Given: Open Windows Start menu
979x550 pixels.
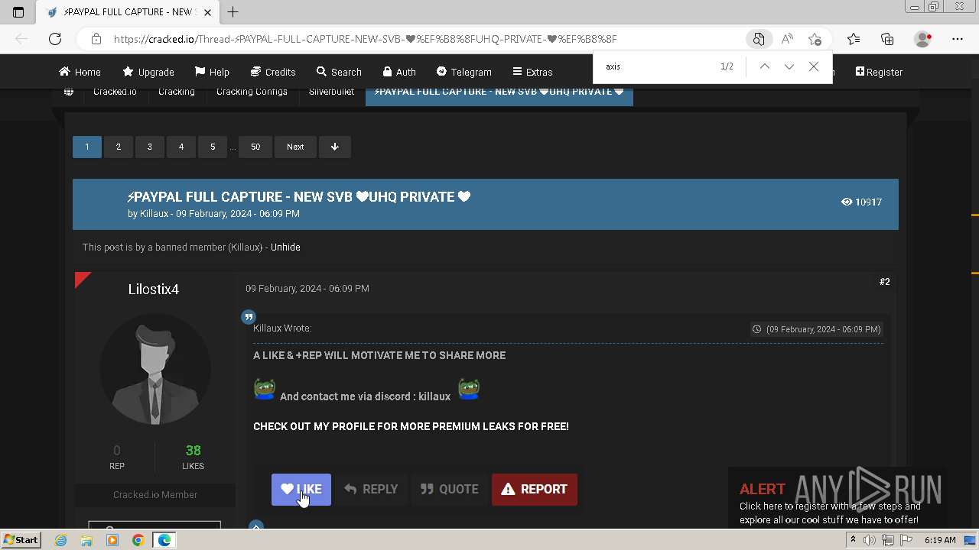Looking at the screenshot, I should pos(21,540).
